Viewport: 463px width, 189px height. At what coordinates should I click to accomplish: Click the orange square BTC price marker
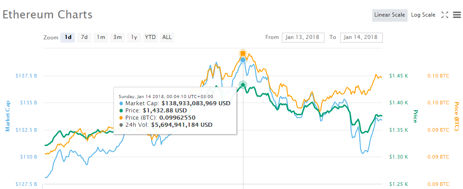tap(243, 53)
